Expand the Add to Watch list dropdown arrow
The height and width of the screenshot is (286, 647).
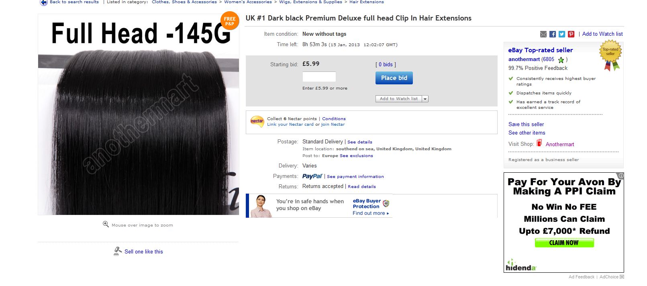[x=425, y=99]
